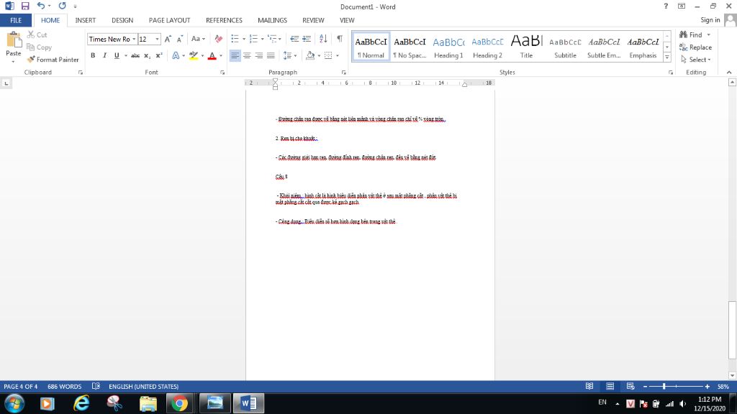Apply the Heading 1 style
Screen dimensions: 737x414
click(448, 47)
